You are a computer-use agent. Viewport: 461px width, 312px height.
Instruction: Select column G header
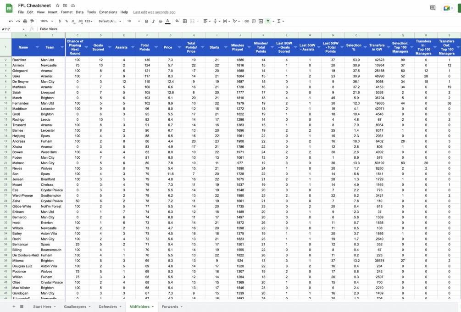point(170,35)
